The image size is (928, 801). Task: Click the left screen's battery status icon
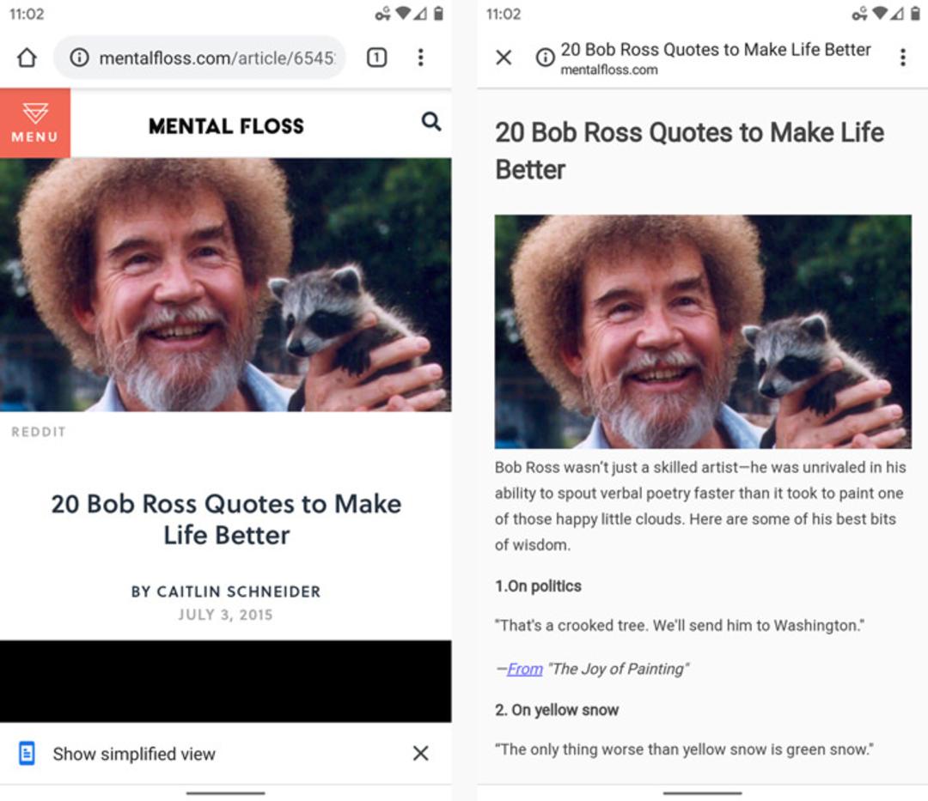(438, 14)
